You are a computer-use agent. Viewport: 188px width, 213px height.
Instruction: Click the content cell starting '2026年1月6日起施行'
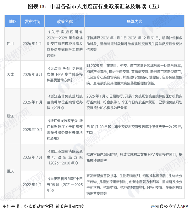[134, 102]
